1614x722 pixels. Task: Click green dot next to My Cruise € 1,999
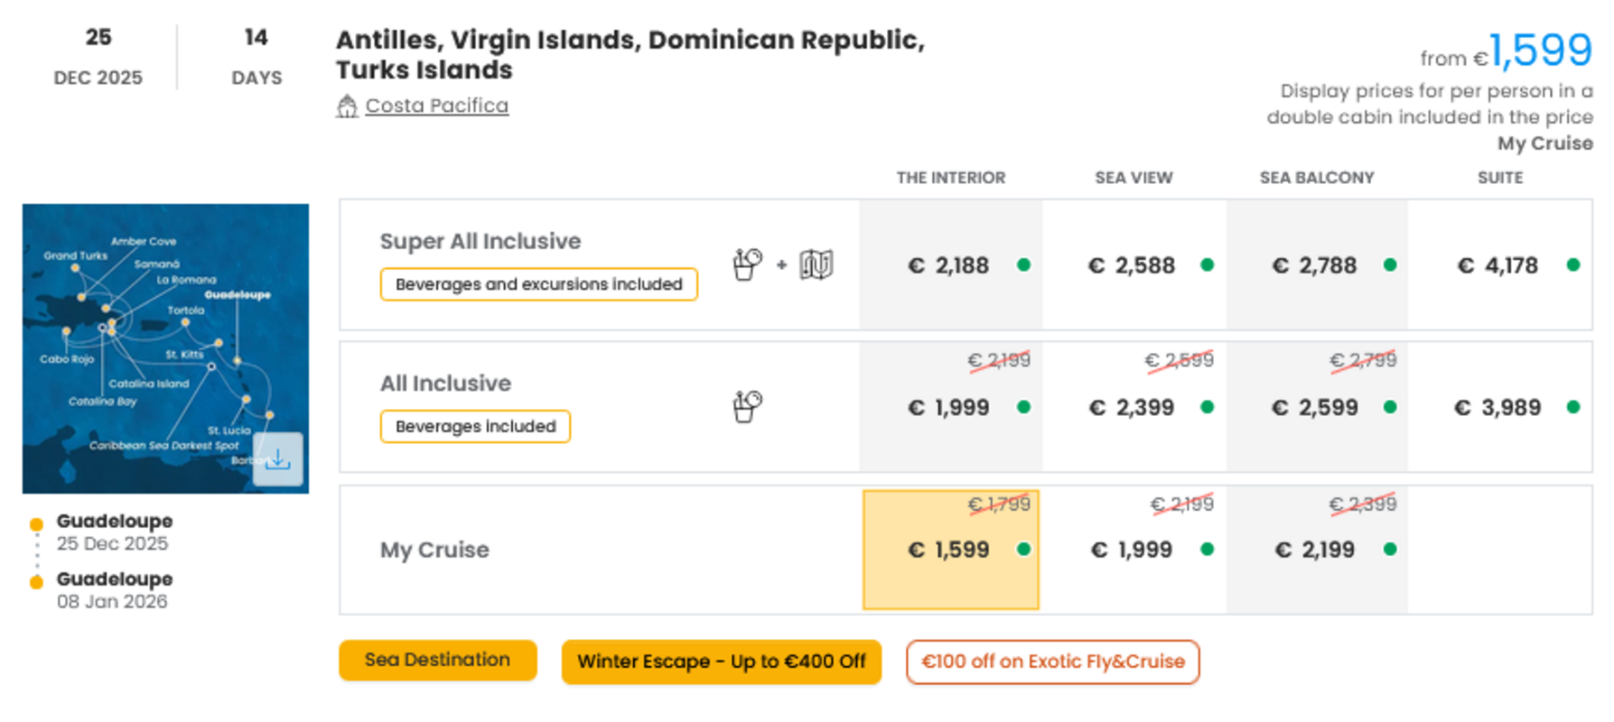tap(1208, 549)
